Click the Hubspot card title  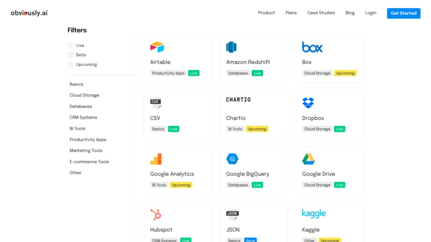161,230
